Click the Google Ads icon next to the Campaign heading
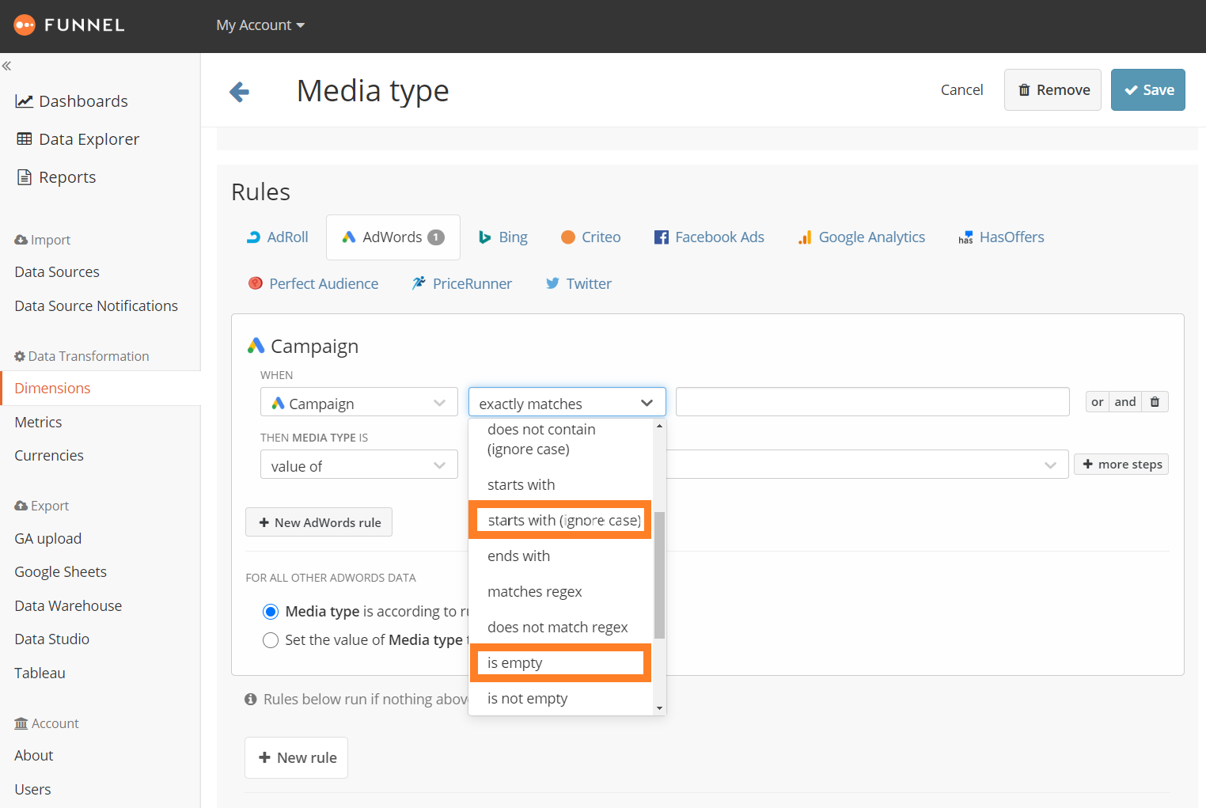The width and height of the screenshot is (1206, 808). point(256,346)
